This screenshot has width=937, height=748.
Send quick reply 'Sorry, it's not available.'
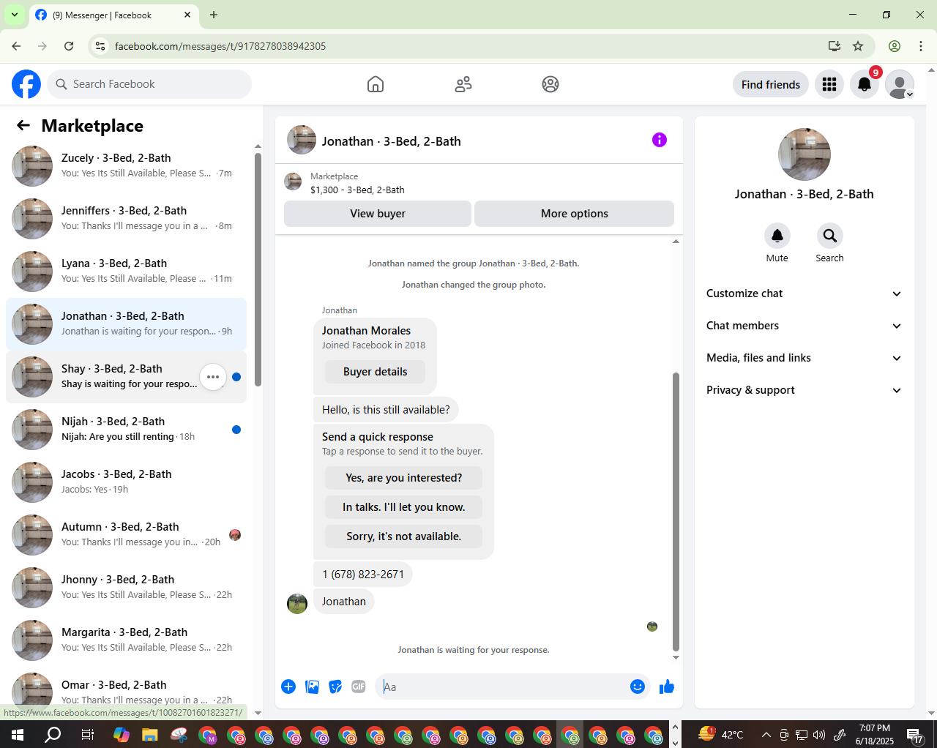coord(404,536)
